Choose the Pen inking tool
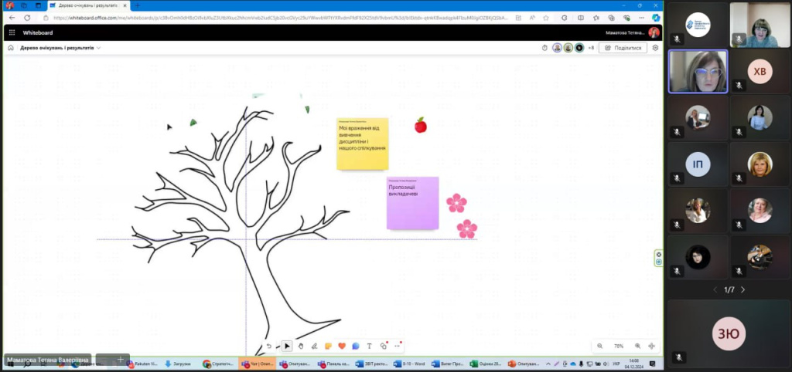Screen dimensions: 792x372 314,346
